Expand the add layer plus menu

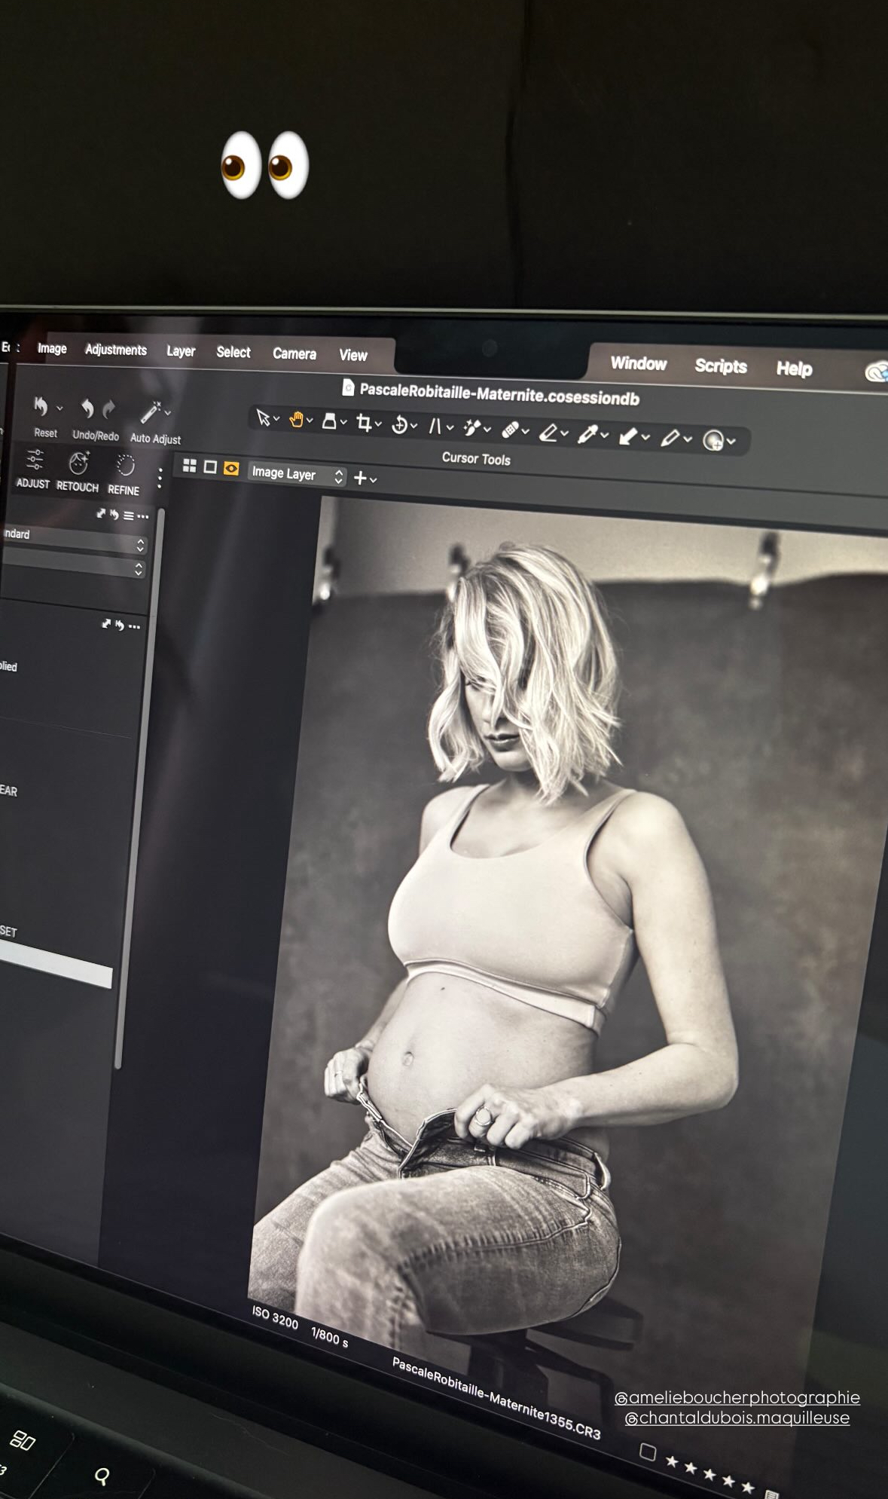365,478
